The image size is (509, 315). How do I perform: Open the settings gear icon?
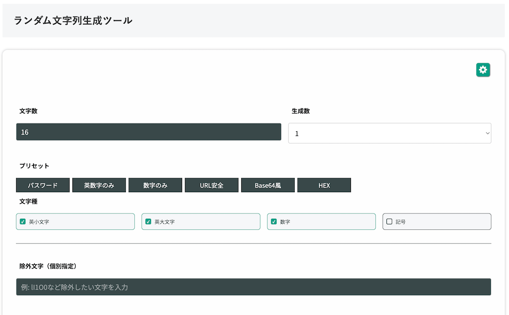pos(483,69)
